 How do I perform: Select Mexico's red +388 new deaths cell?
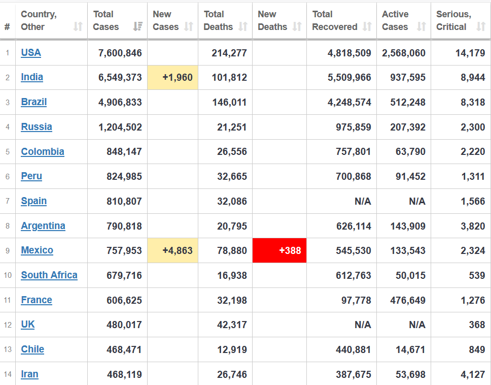(279, 250)
